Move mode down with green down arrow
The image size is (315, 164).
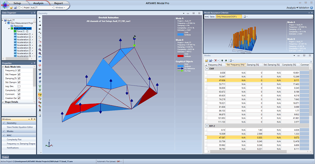[x=226, y=60]
